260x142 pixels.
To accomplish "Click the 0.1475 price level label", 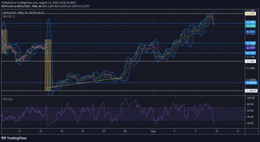I will 251,14.
